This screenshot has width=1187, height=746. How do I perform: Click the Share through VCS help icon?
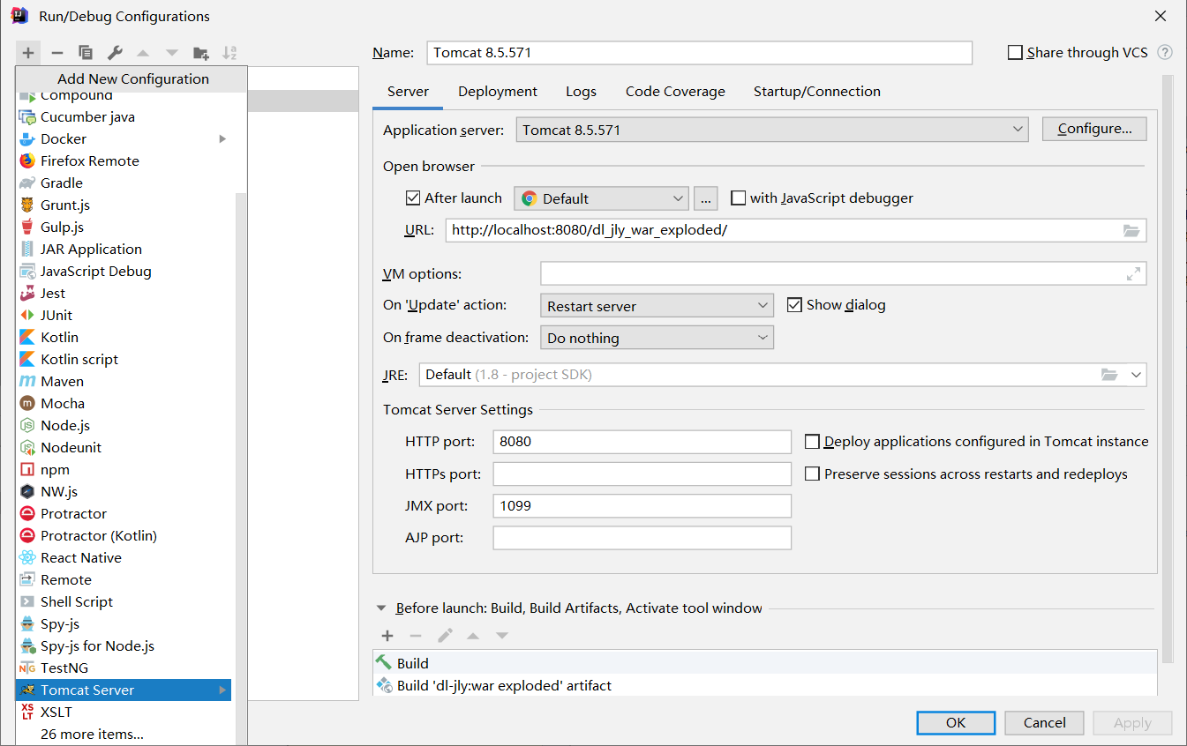click(x=1165, y=53)
